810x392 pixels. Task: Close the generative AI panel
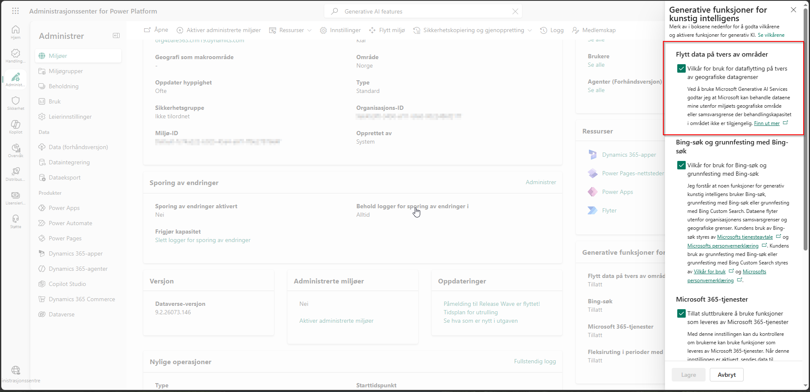pyautogui.click(x=794, y=10)
